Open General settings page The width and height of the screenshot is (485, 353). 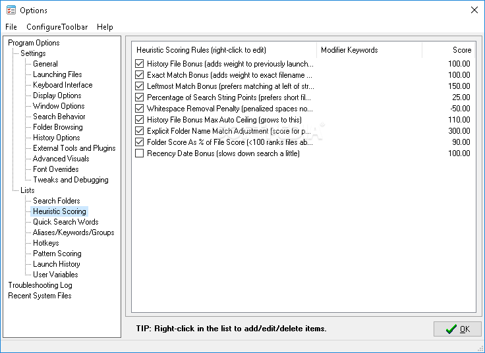point(45,64)
